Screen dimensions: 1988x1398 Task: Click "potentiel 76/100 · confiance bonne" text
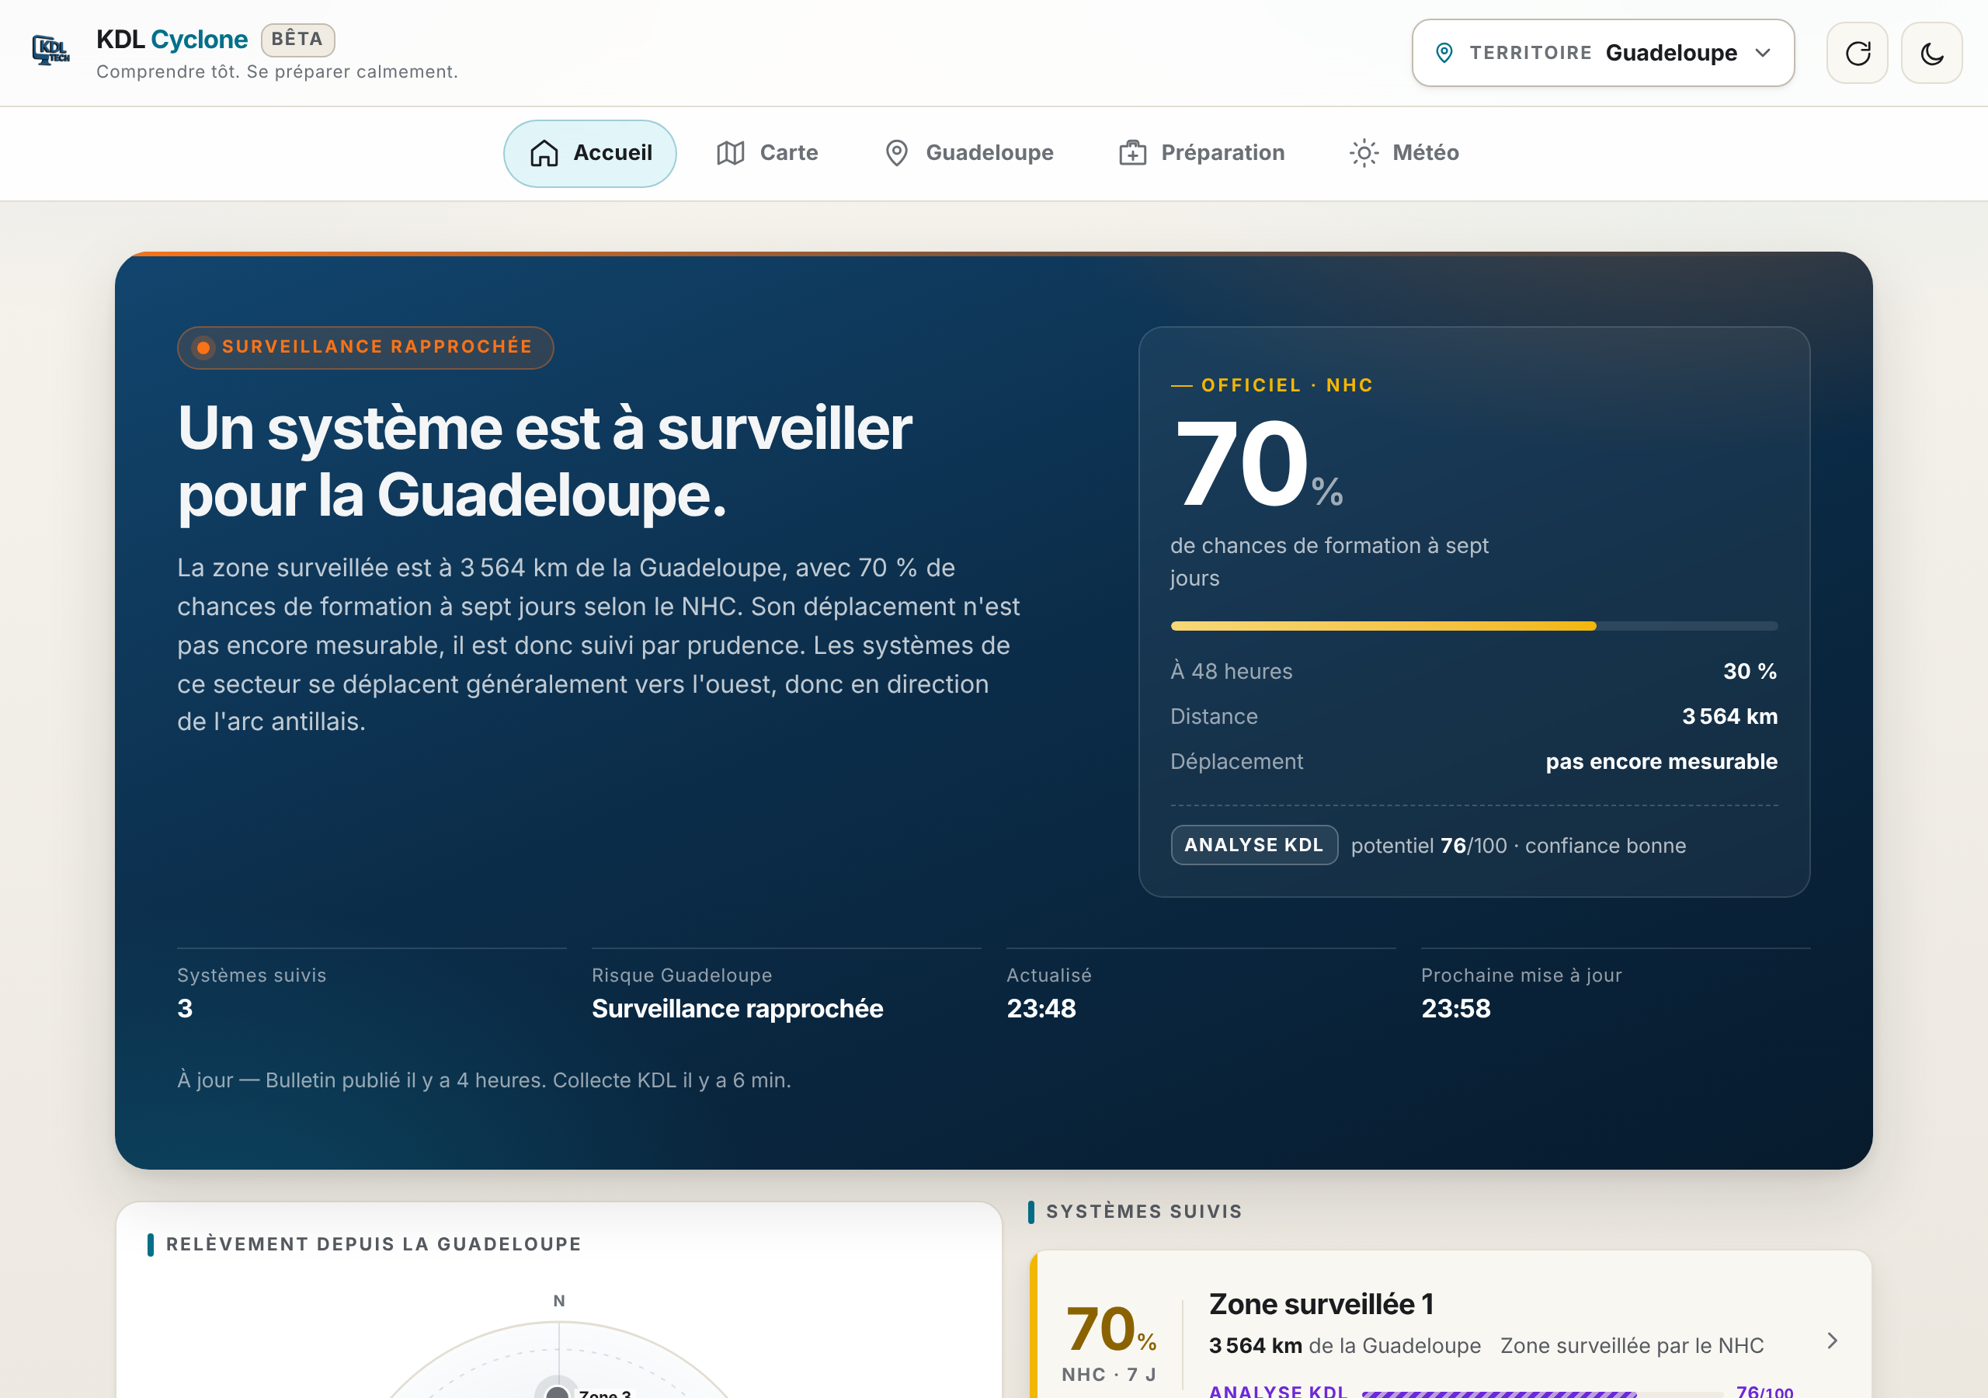pyautogui.click(x=1518, y=847)
